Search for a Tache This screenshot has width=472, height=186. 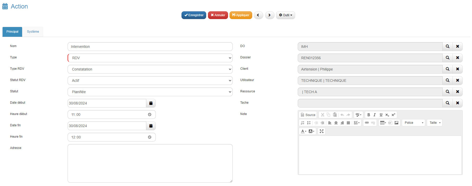(448, 103)
